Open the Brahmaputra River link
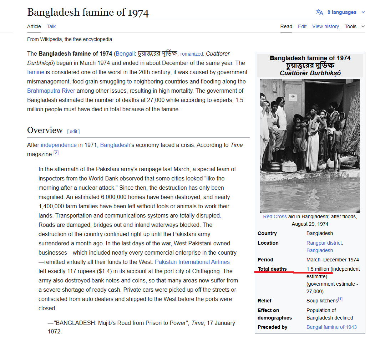The image size is (375, 342). click(x=51, y=91)
